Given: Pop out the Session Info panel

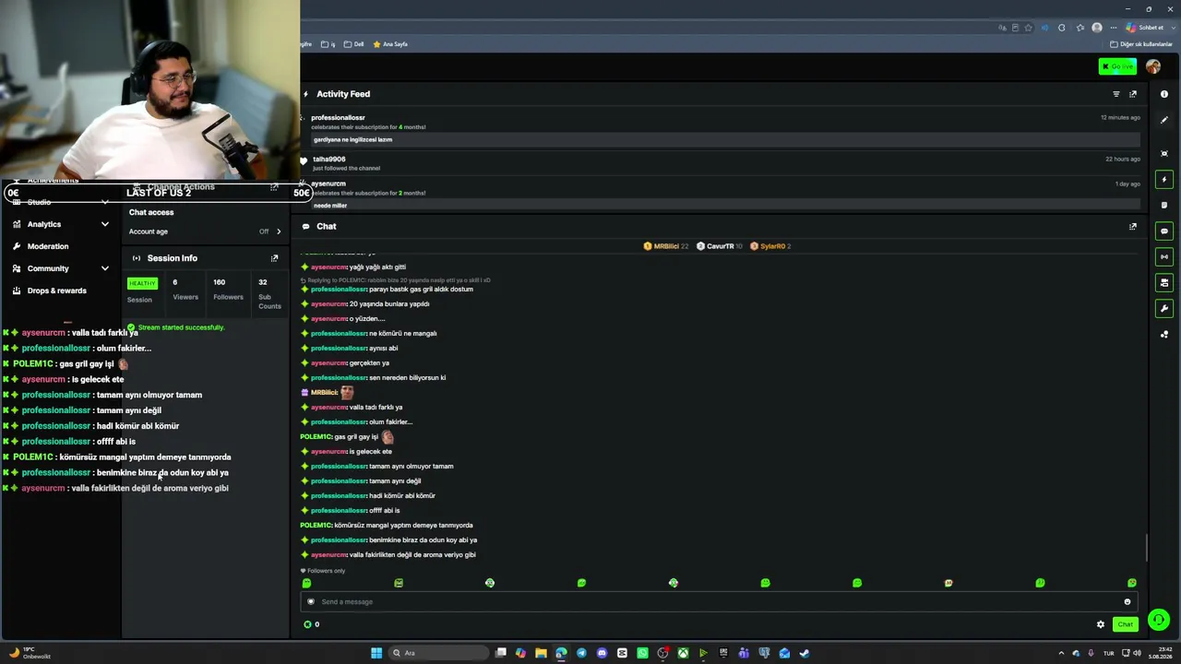Looking at the screenshot, I should (274, 258).
